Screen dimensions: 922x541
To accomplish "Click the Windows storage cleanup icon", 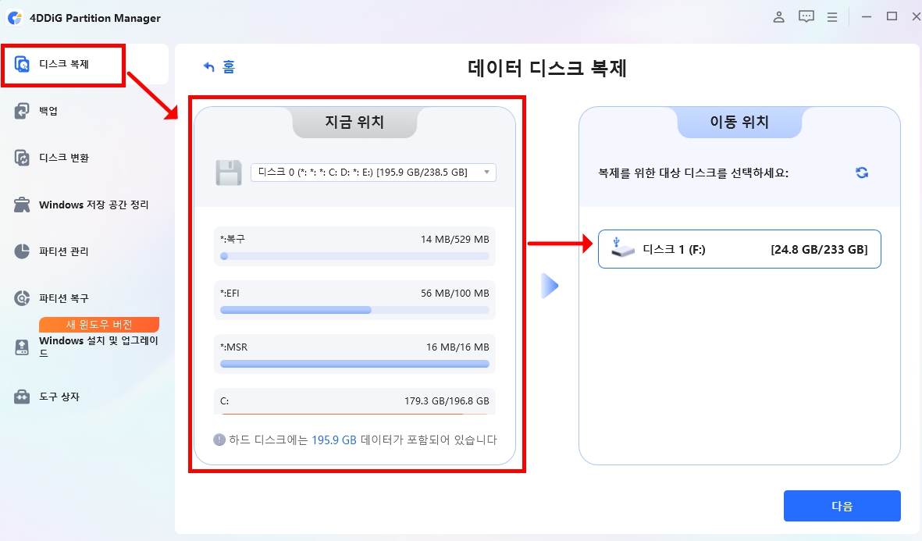I will point(22,205).
